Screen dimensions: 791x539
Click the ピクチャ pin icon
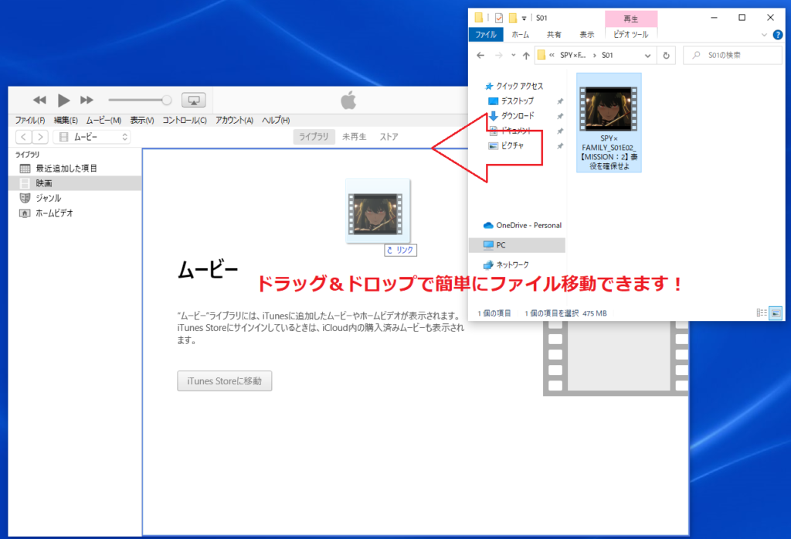coord(559,146)
